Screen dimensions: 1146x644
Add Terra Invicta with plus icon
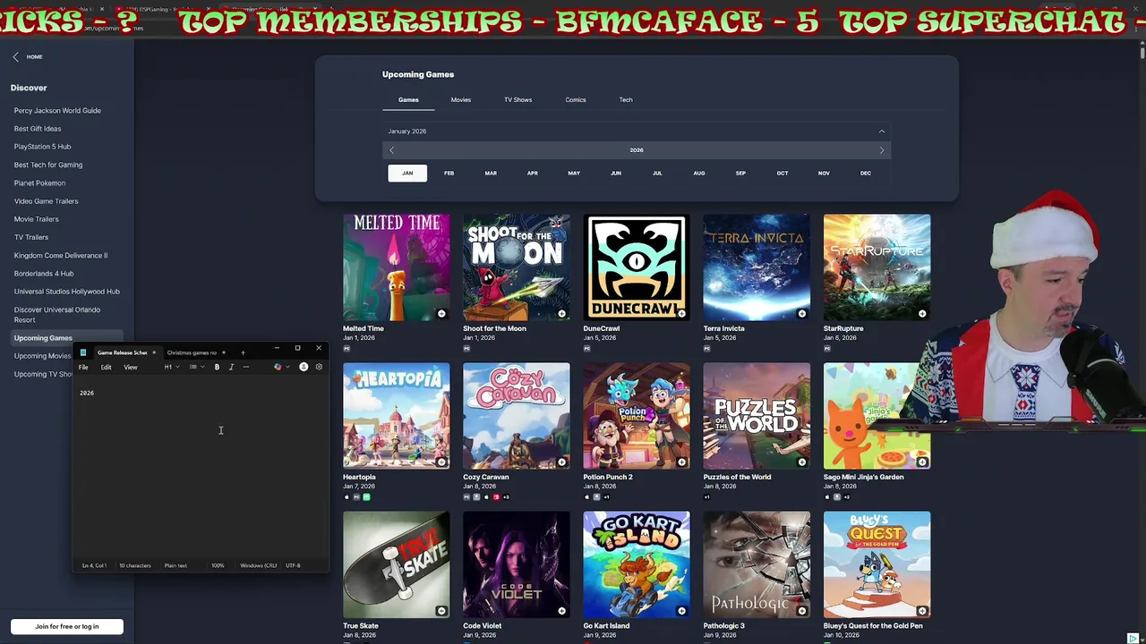pos(801,314)
